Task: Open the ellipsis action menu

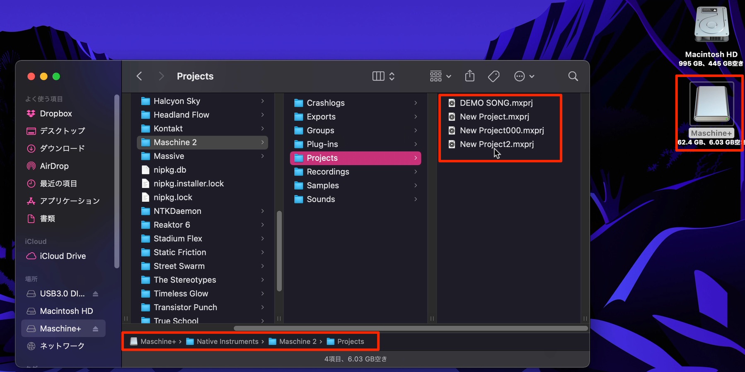Action: (524, 76)
